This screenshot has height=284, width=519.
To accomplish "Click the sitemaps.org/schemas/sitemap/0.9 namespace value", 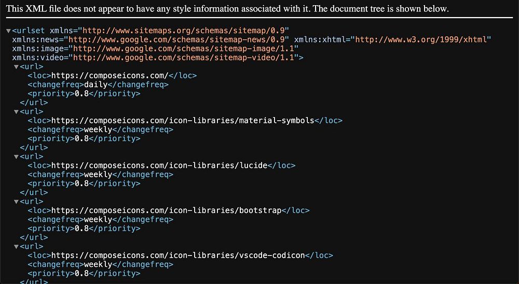I will [x=184, y=31].
